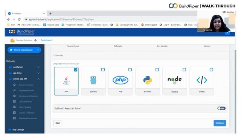Open the Dell bookmark
This screenshot has width=241, height=135.
(x=11, y=25)
